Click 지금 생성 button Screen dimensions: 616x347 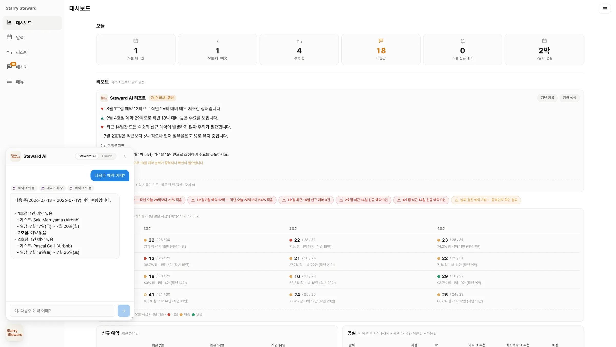[570, 98]
